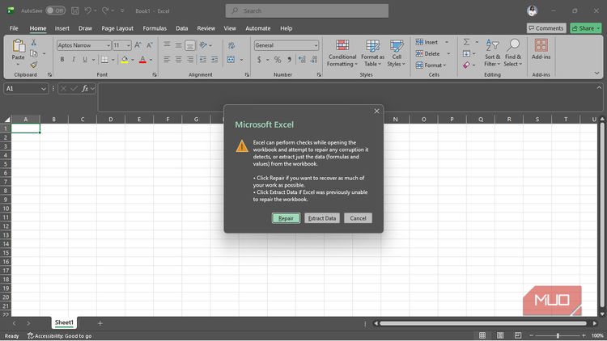The width and height of the screenshot is (607, 341).
Task: Open the Comments pane
Action: pos(545,28)
